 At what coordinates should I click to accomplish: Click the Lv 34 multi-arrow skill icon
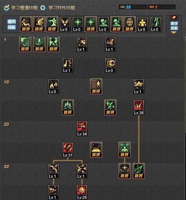82,129
